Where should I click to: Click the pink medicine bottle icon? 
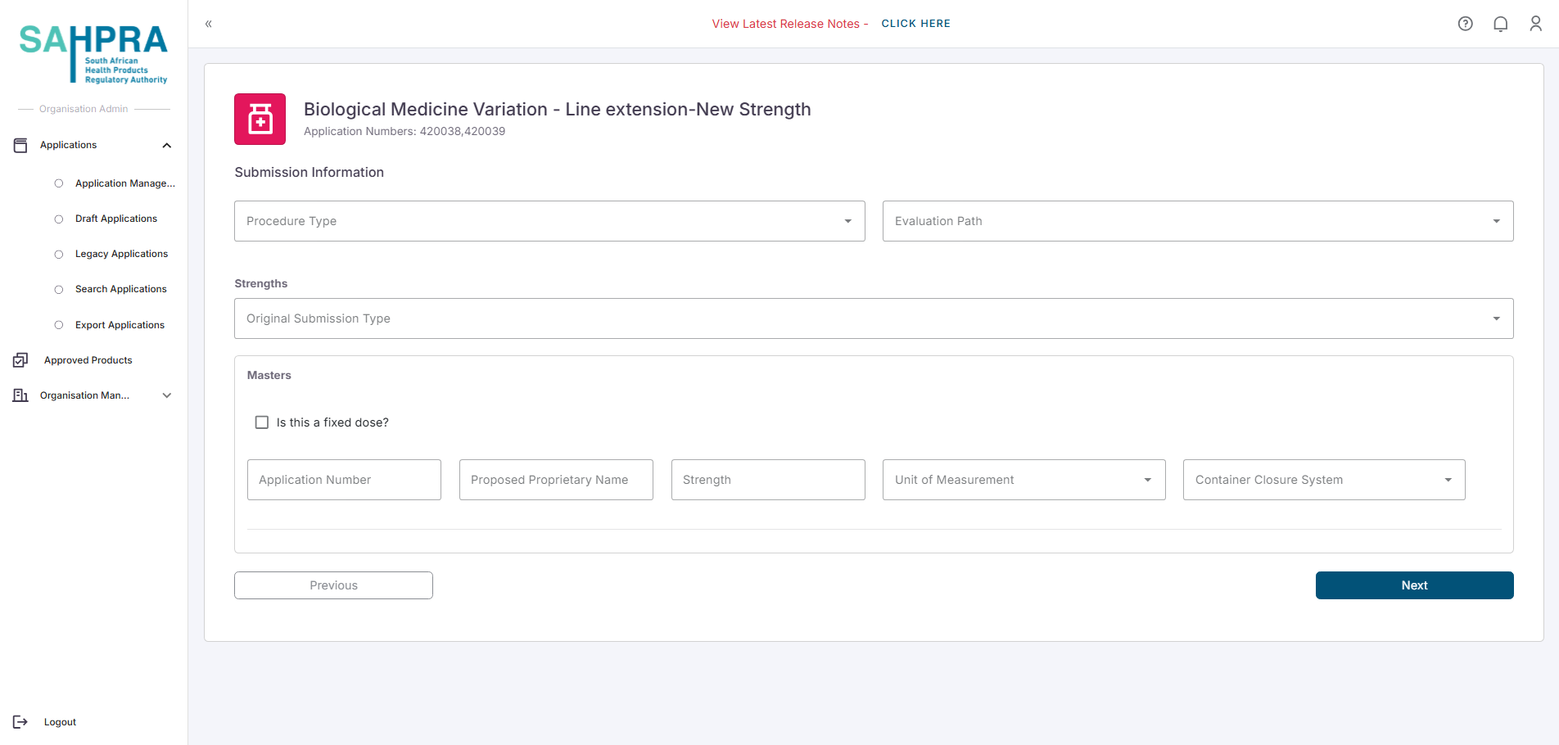pos(260,120)
